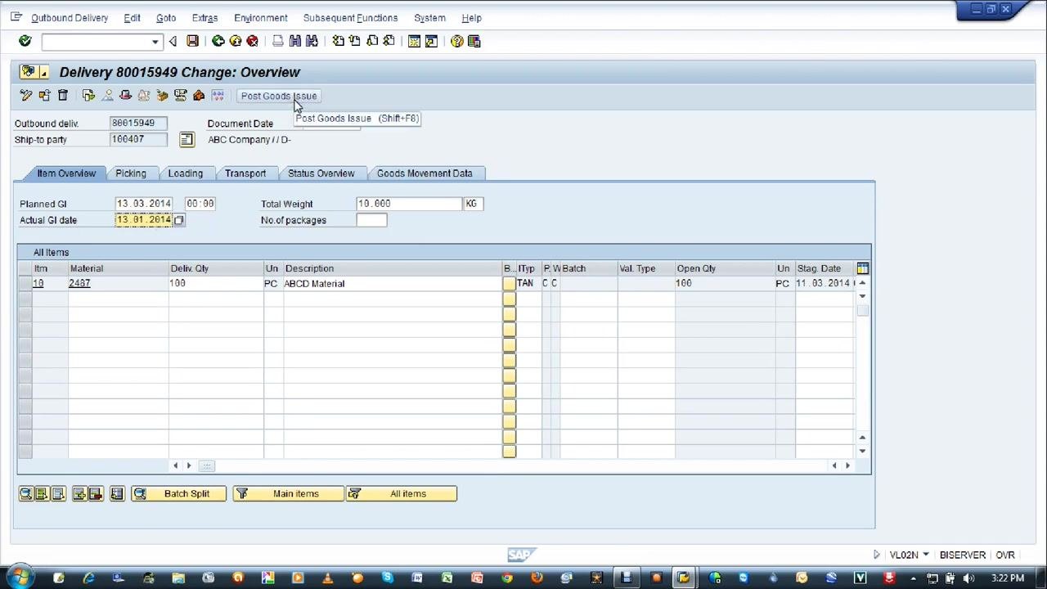Click the item details magnifier icon

point(26,493)
